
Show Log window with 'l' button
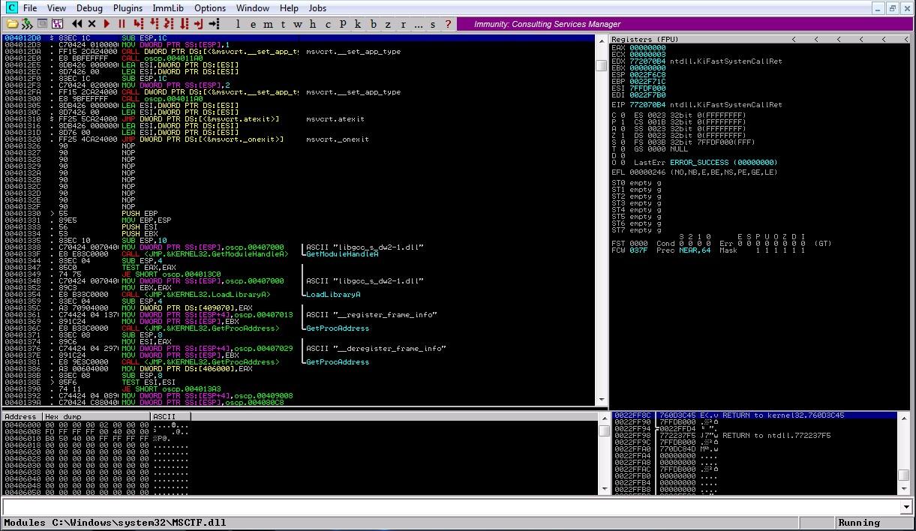click(x=238, y=24)
